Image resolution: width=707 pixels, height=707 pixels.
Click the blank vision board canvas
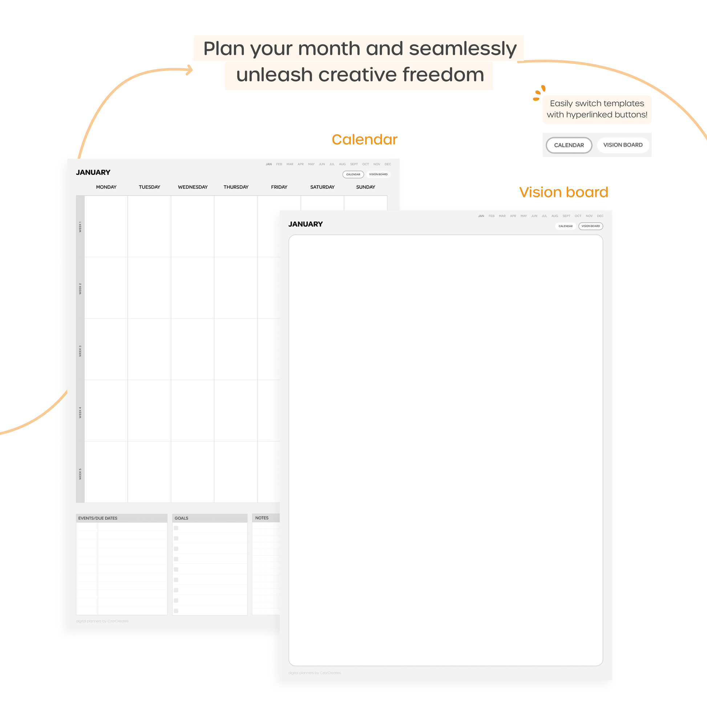[445, 450]
